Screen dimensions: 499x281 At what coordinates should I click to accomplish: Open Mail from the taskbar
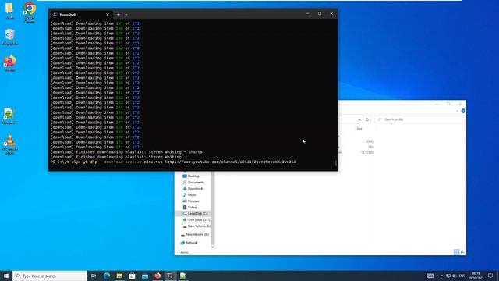click(145, 276)
